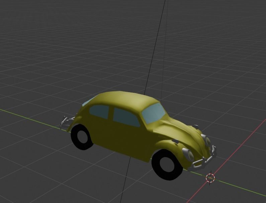266x203 pixels.
Task: Select the car's front windshield glass
Action: click(x=154, y=113)
